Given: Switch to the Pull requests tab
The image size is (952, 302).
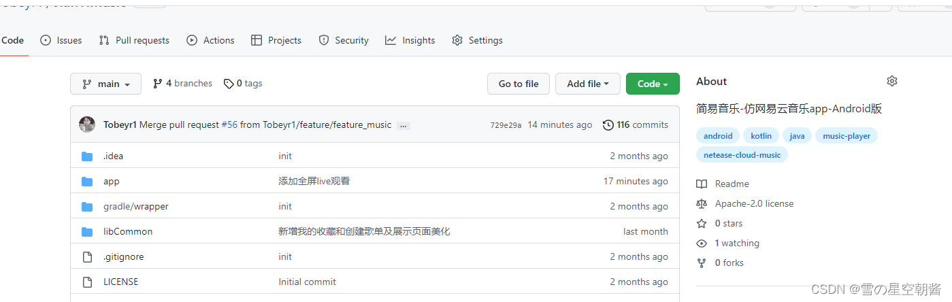Looking at the screenshot, I should click(x=134, y=41).
